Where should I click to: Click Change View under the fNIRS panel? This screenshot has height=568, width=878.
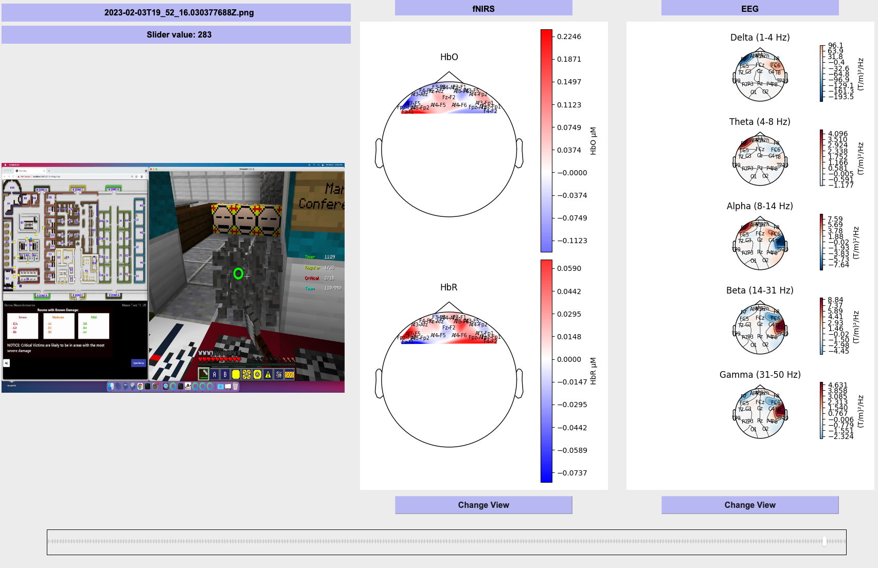click(483, 505)
